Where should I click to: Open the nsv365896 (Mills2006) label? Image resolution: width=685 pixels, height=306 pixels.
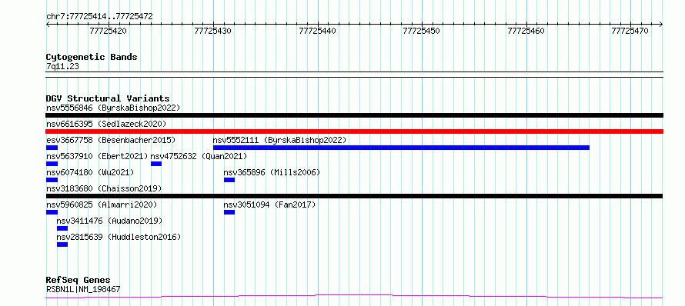click(272, 172)
